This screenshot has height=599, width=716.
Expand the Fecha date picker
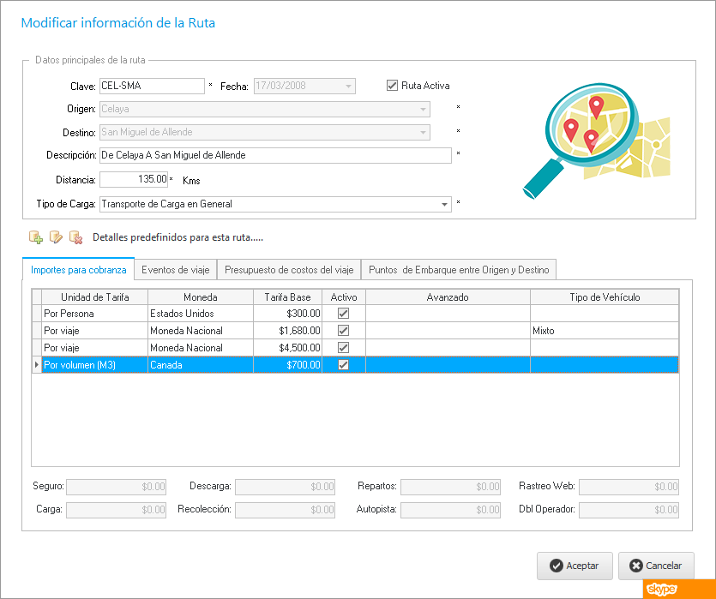point(348,86)
